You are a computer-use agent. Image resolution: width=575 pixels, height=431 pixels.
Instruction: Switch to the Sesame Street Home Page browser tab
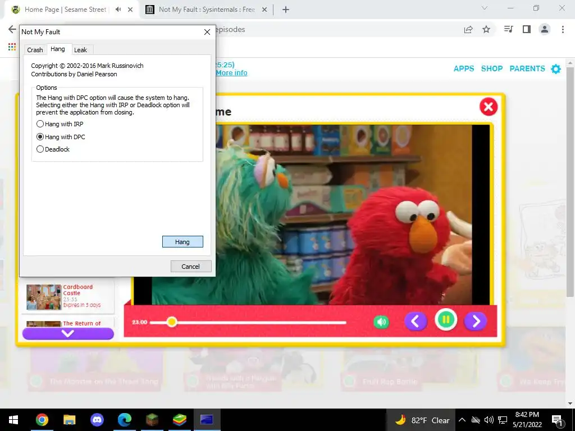coord(65,10)
